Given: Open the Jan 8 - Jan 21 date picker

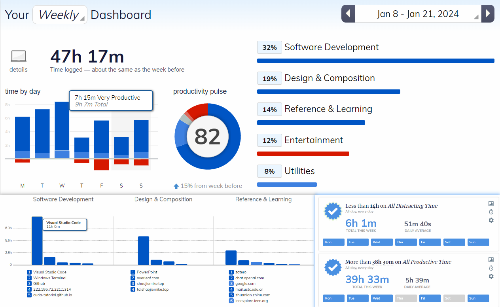Looking at the screenshot, I should [418, 14].
